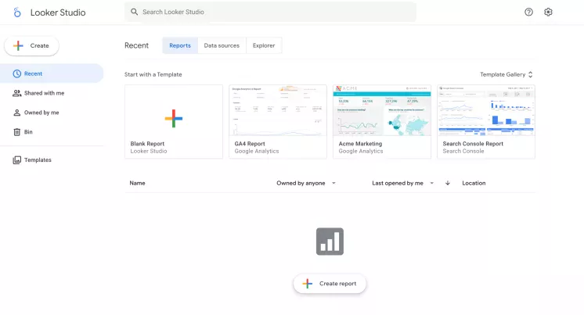The image size is (584, 315).
Task: Click the Create report button
Action: coord(330,284)
